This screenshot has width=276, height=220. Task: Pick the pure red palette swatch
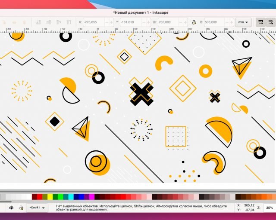point(40,197)
